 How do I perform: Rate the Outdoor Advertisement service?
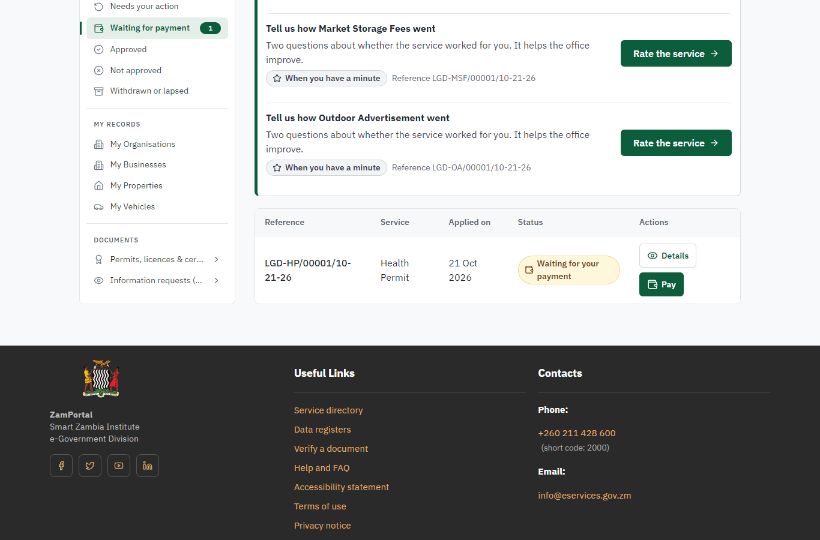(676, 143)
